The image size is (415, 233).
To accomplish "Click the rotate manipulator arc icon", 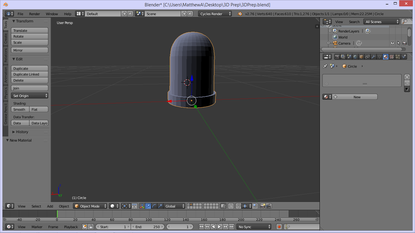I will [x=154, y=206].
